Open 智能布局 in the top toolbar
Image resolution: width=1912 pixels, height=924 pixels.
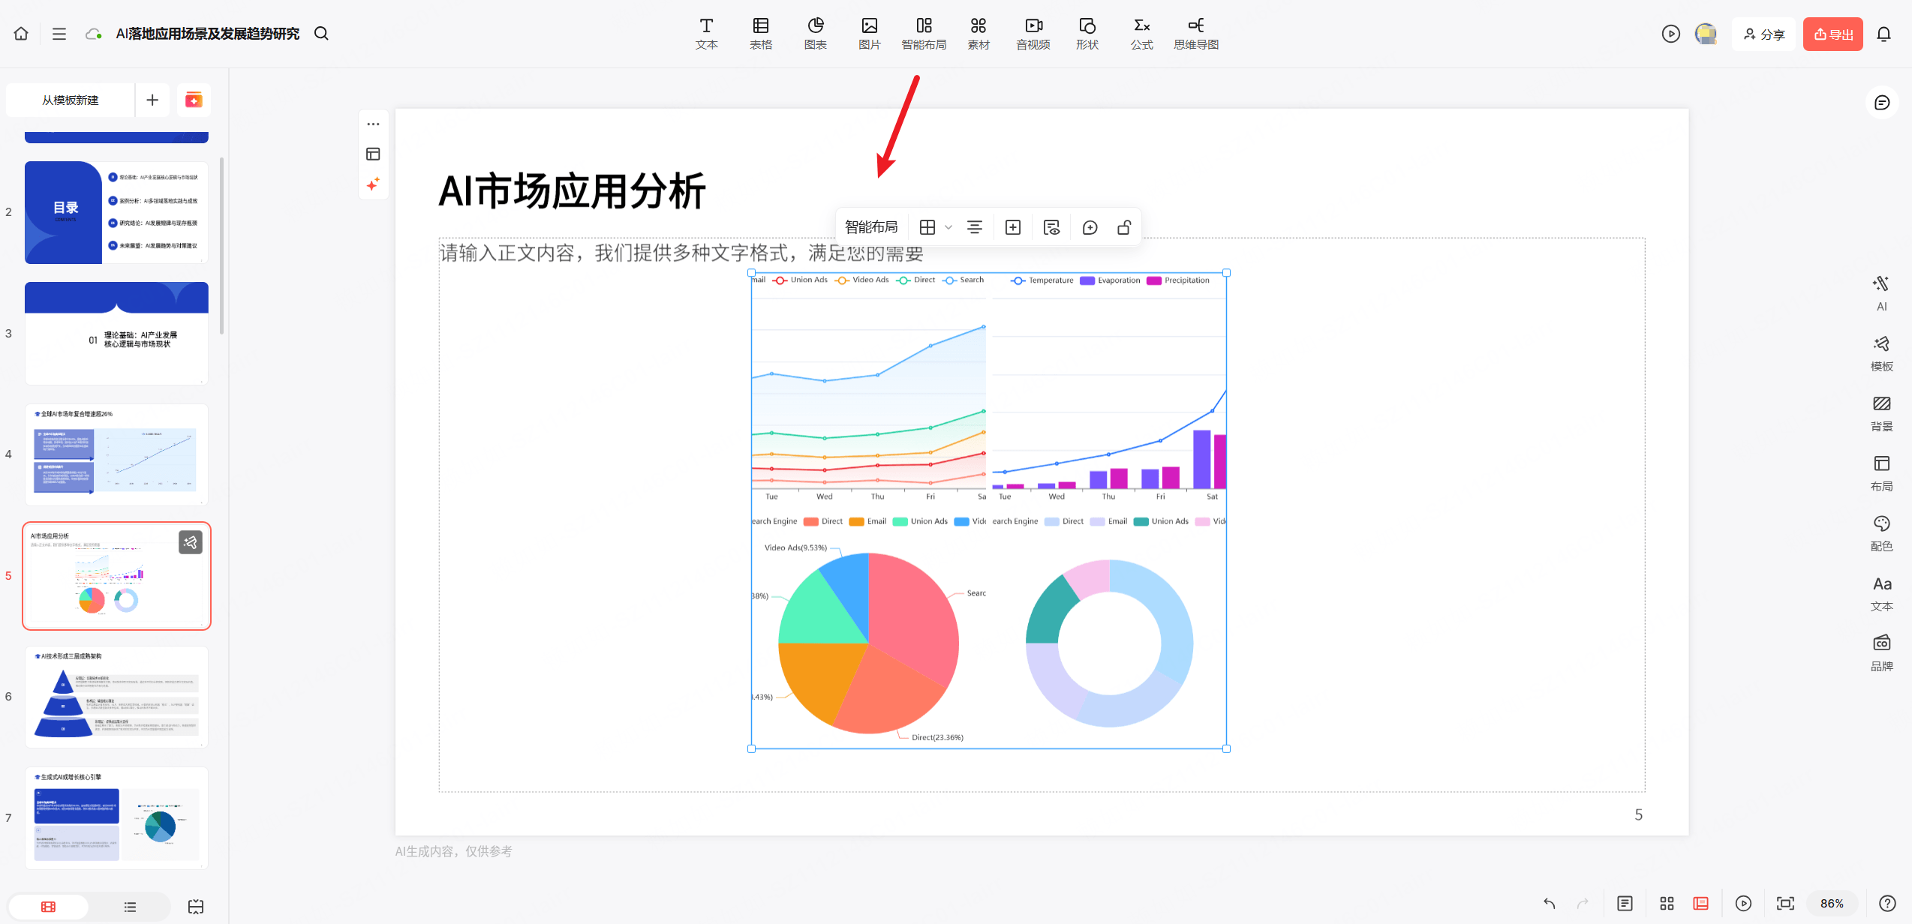tap(924, 34)
